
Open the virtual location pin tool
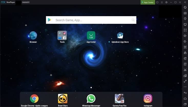click(185, 19)
